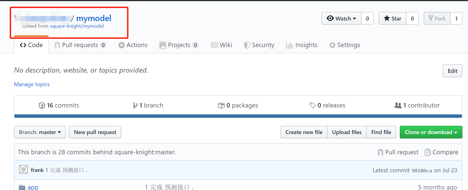This screenshot has width=468, height=190.
Task: Open the Wiki tab
Action: [x=221, y=45]
